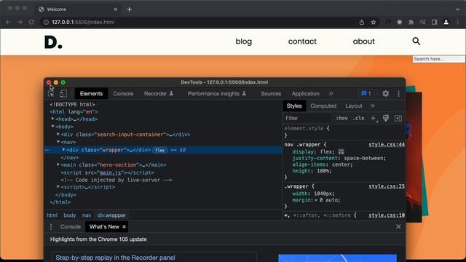Show more Styles sidebar tabs chevron
Screen dimensions: 466x262
[372, 106]
